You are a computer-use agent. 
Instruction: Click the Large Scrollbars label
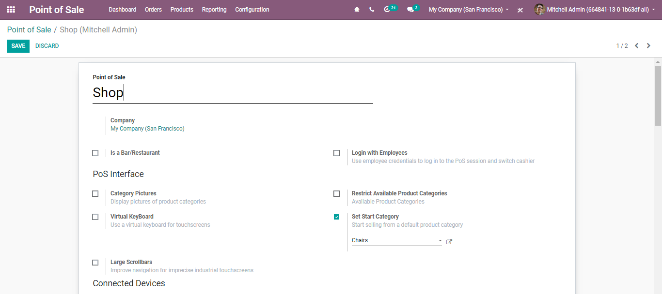click(x=131, y=262)
